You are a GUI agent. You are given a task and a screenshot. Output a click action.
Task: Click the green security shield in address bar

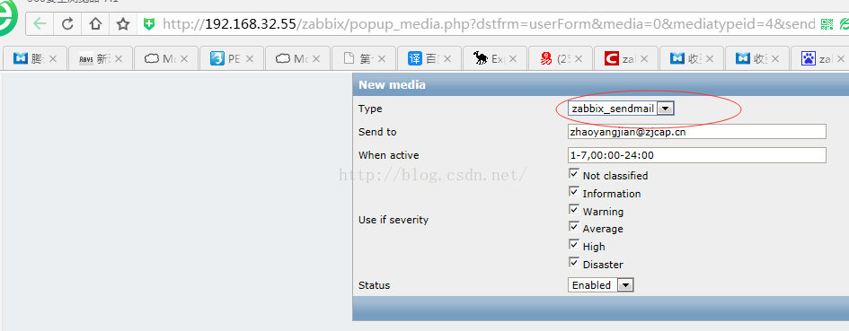[x=149, y=24]
